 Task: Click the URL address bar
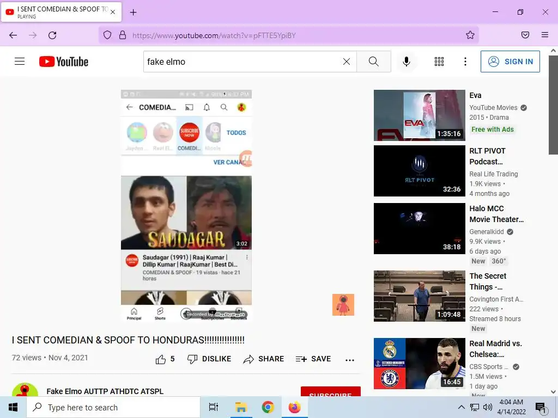coord(288,35)
